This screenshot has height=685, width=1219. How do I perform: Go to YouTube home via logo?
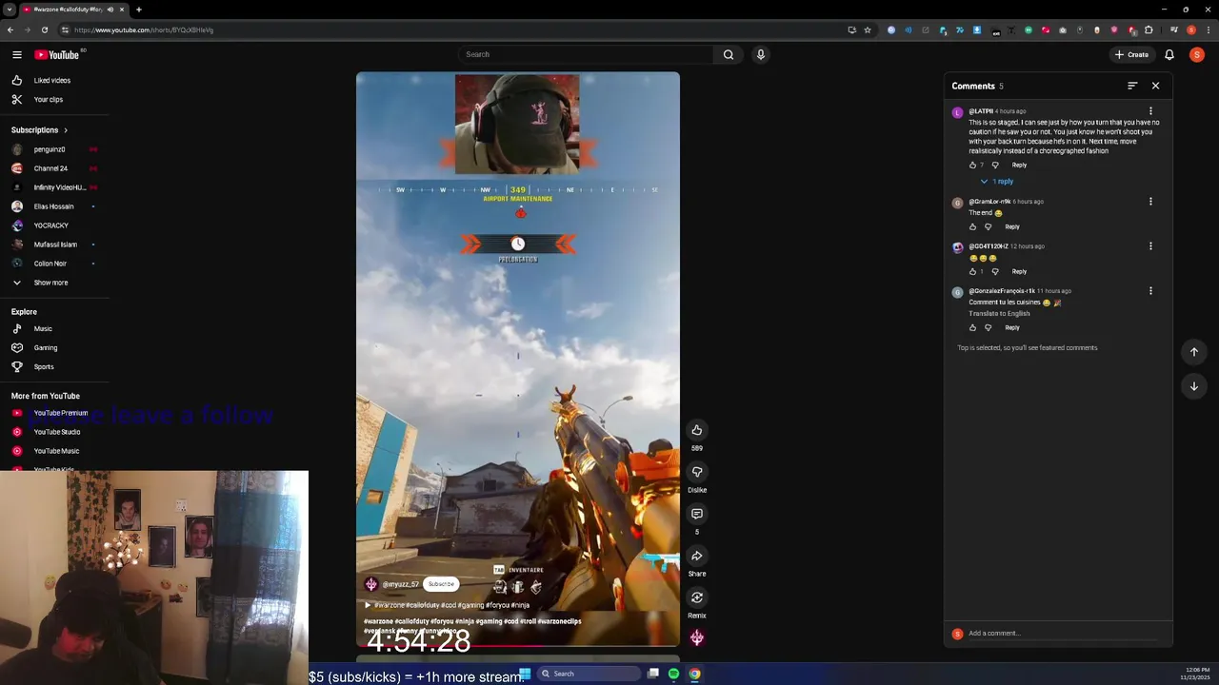[57, 54]
